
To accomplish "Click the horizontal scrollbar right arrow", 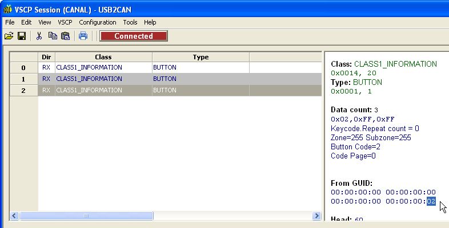I will click(317, 216).
